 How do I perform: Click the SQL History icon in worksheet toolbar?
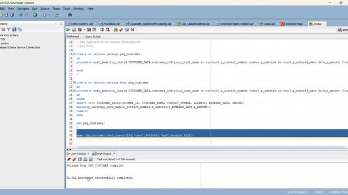click(x=127, y=30)
